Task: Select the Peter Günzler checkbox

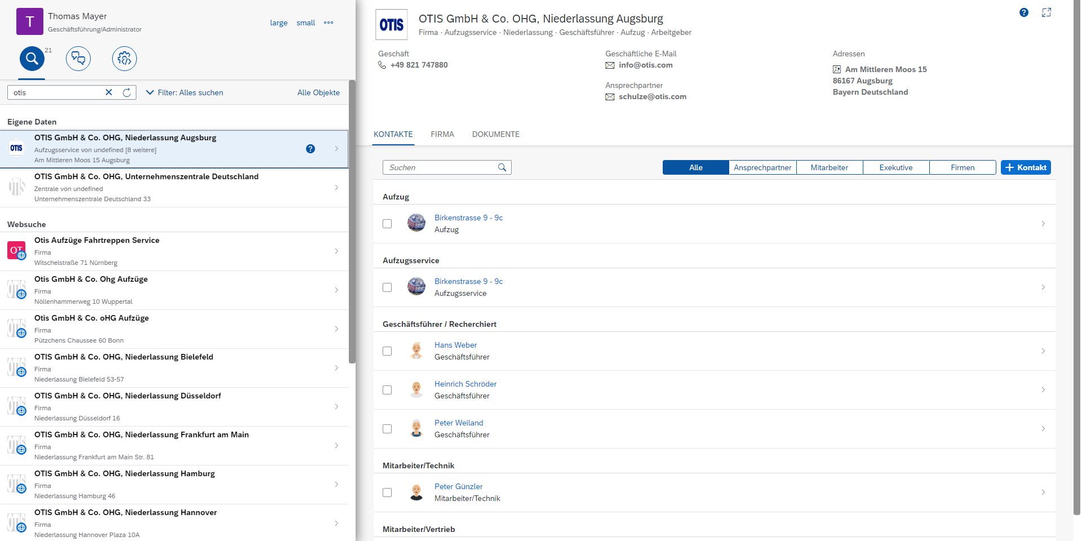Action: [x=387, y=493]
